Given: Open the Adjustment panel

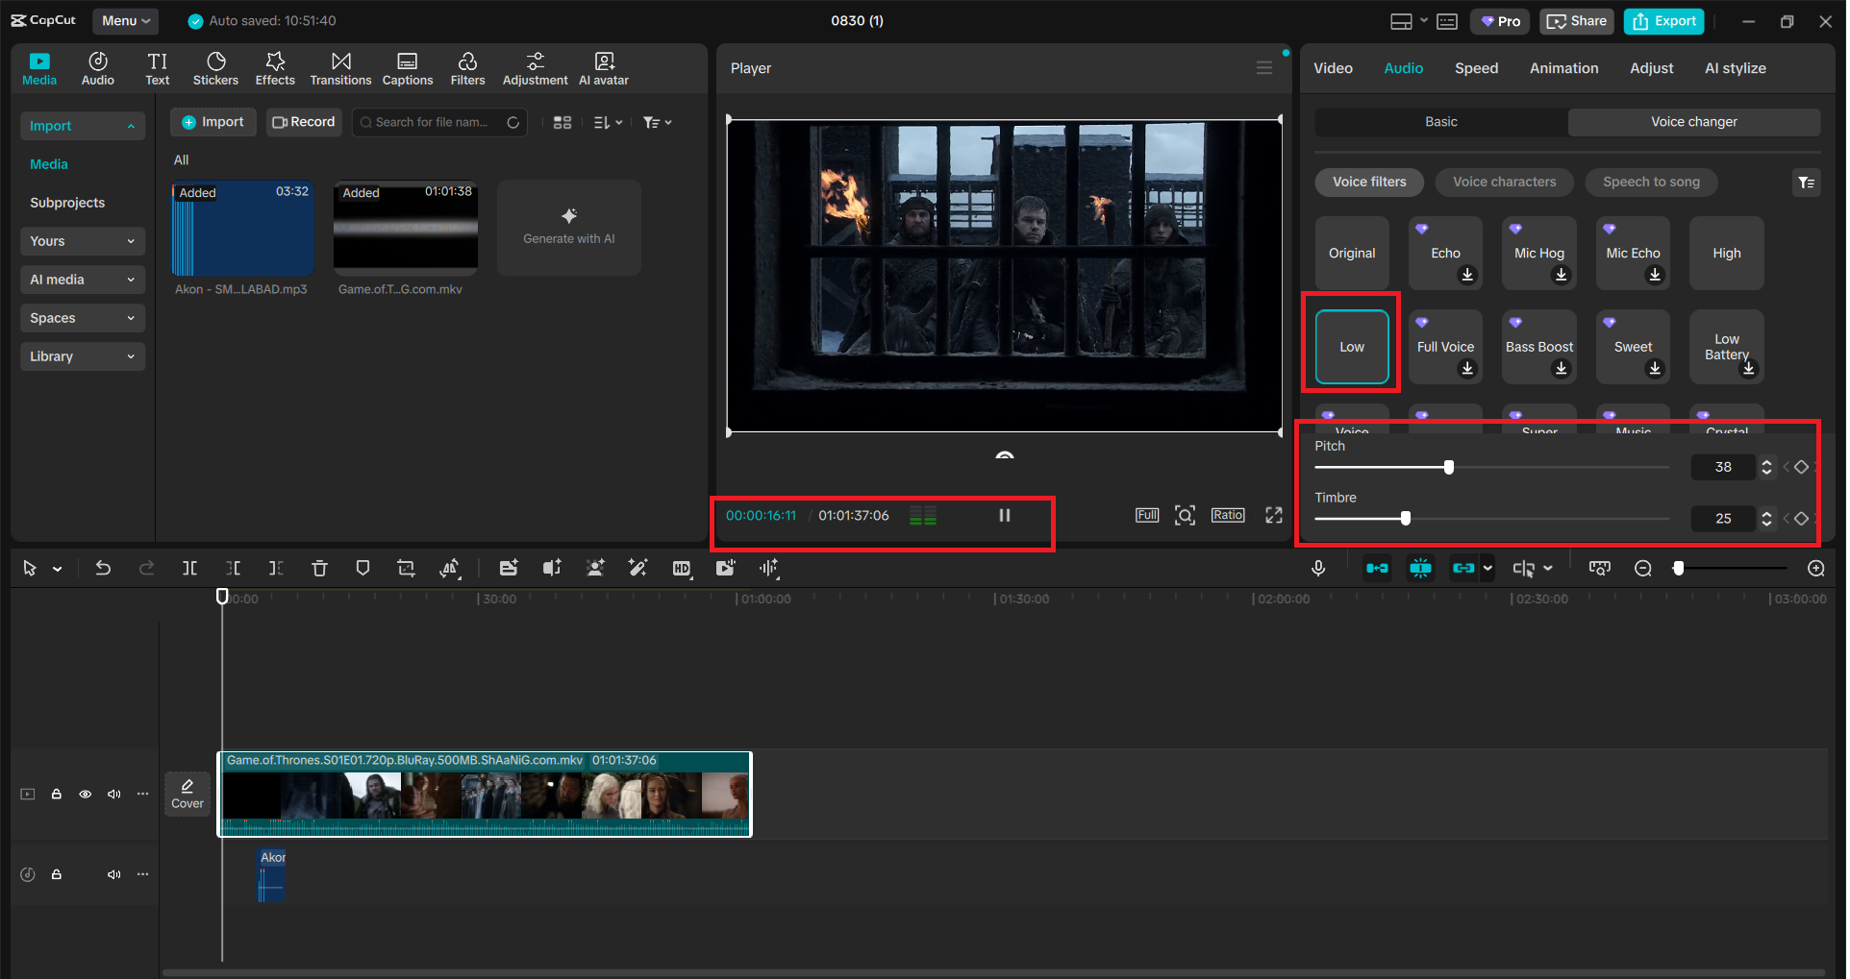Looking at the screenshot, I should click(535, 69).
